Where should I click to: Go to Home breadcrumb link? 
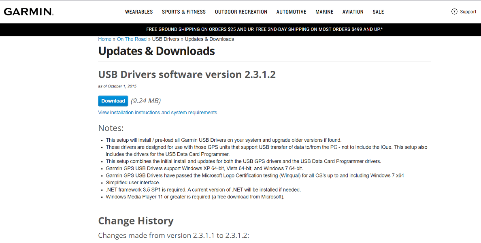click(x=104, y=39)
